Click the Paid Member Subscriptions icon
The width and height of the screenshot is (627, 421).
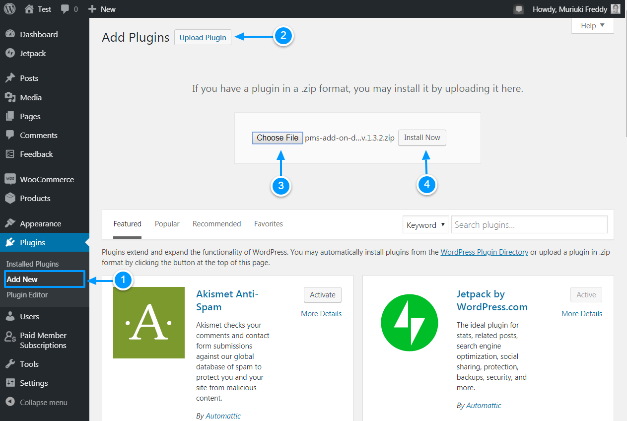[x=10, y=337]
